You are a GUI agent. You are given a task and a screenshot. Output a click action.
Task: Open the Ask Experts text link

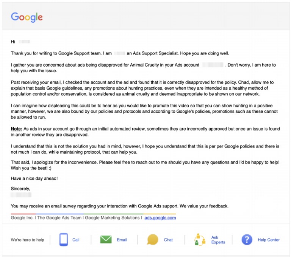pyautogui.click(x=218, y=240)
